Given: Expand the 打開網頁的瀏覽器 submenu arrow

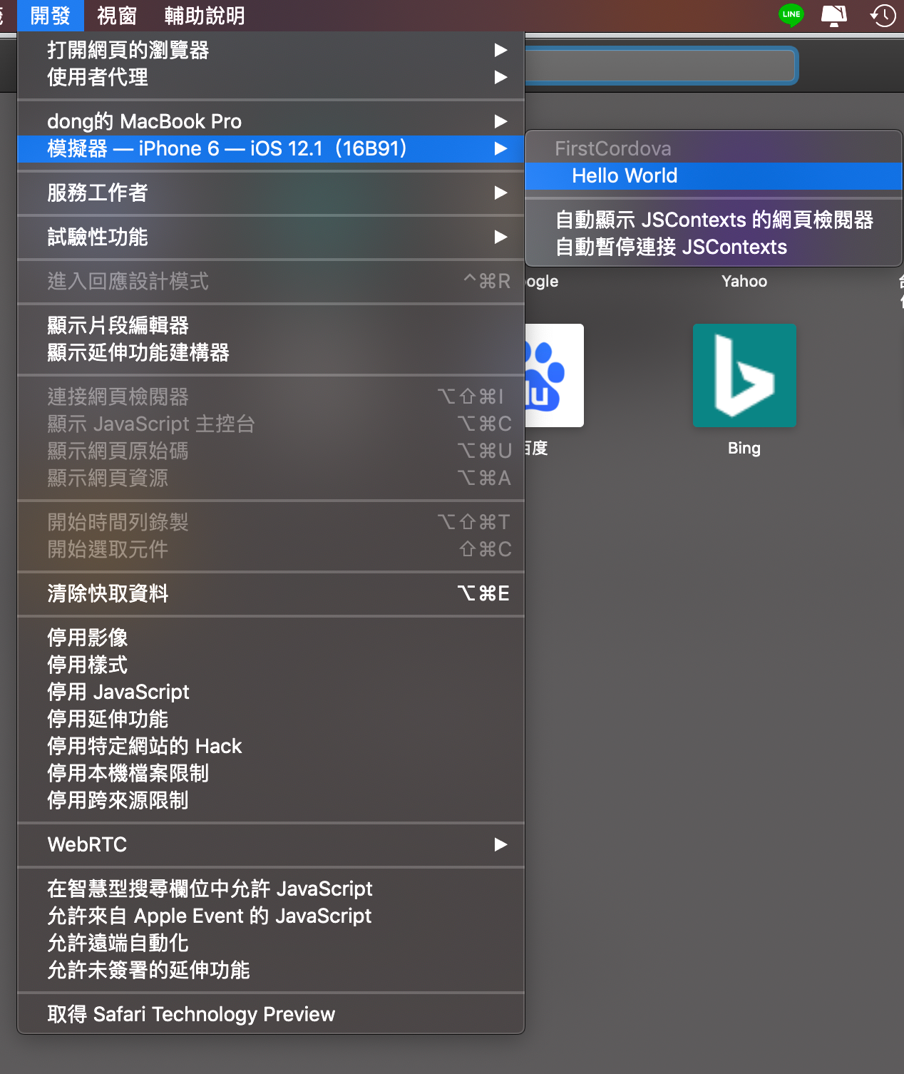Looking at the screenshot, I should [x=501, y=50].
